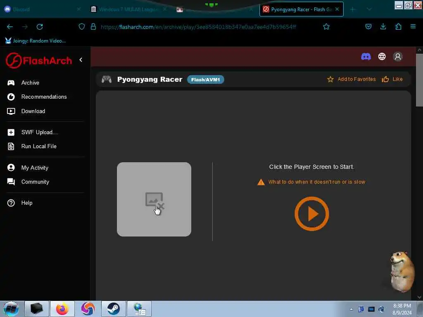Open Recommendations in sidebar
Image resolution: width=423 pixels, height=317 pixels.
coord(44,97)
